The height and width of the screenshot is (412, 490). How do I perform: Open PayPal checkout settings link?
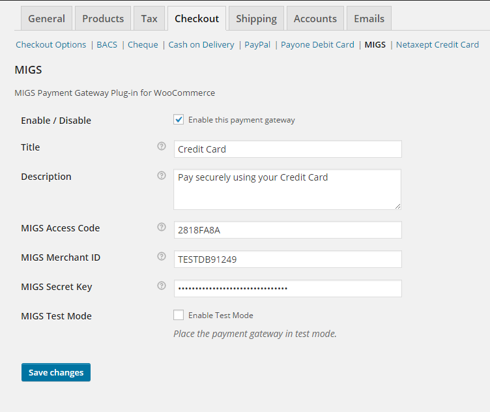pyautogui.click(x=257, y=45)
